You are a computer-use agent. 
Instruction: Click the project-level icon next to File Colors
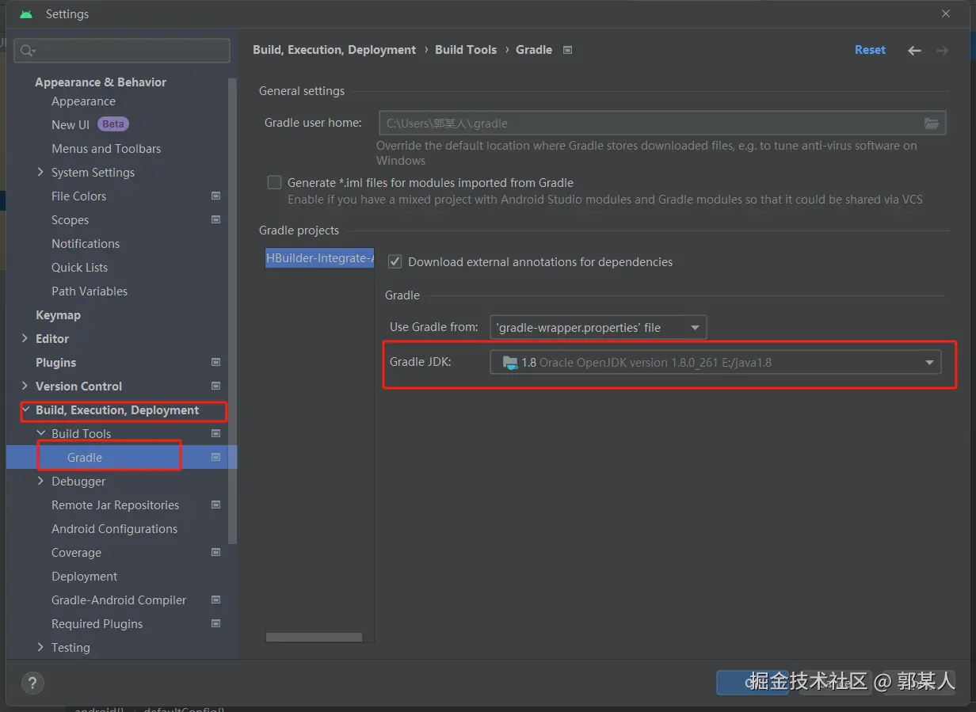215,196
